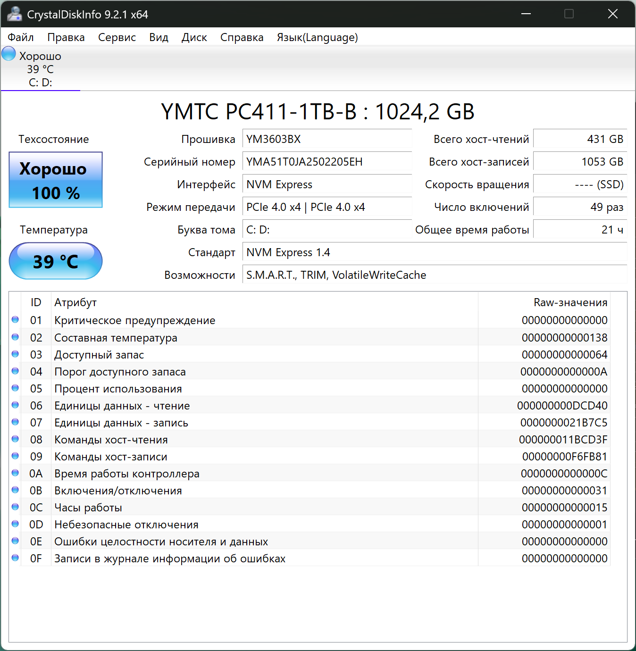Image resolution: width=636 pixels, height=651 pixels.
Task: Click the power-on count value 49 раз
Action: [580, 207]
